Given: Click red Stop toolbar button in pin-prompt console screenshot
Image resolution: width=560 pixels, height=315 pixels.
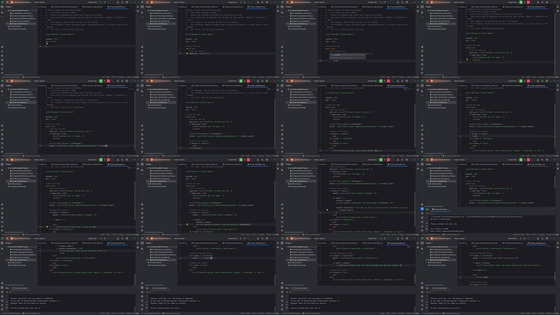Looking at the screenshot, I should tap(528, 160).
